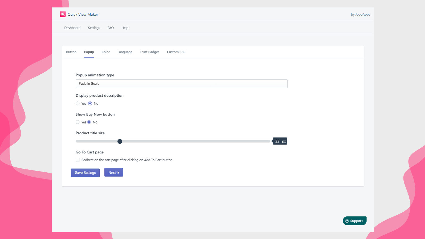The image size is (425, 239).
Task: Open the Help menu
Action: (x=125, y=28)
